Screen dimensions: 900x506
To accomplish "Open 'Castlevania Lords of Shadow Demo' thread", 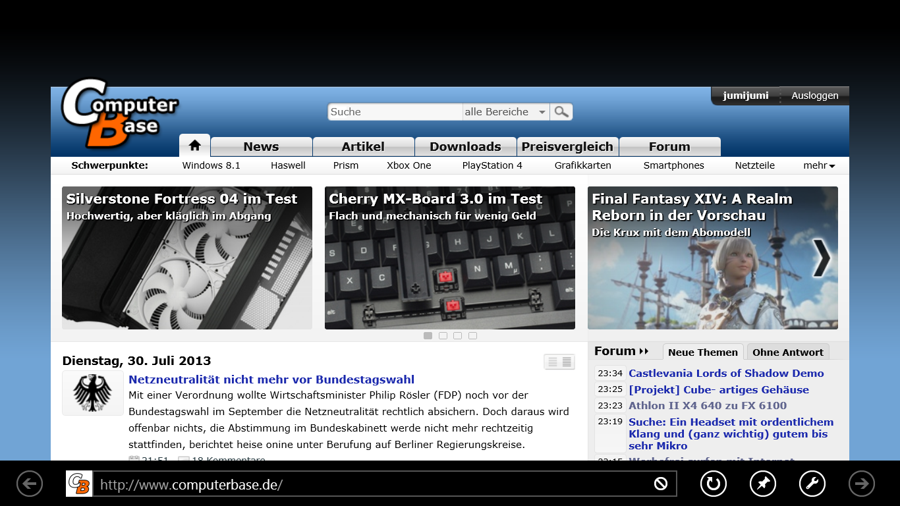I will (726, 373).
